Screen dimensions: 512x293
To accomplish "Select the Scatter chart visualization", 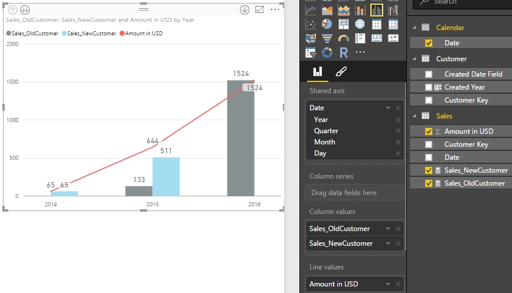I will (x=311, y=24).
